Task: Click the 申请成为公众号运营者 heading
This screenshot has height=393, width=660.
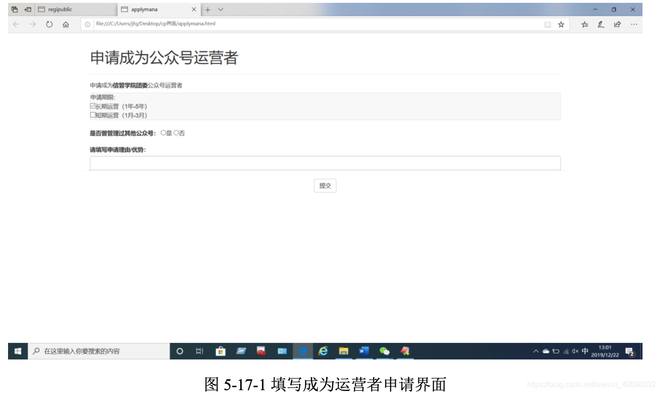Action: pyautogui.click(x=164, y=58)
